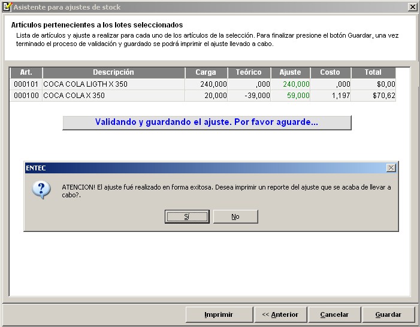Click the Sí button in ENTEC dialog
420x327 pixels.
(187, 216)
